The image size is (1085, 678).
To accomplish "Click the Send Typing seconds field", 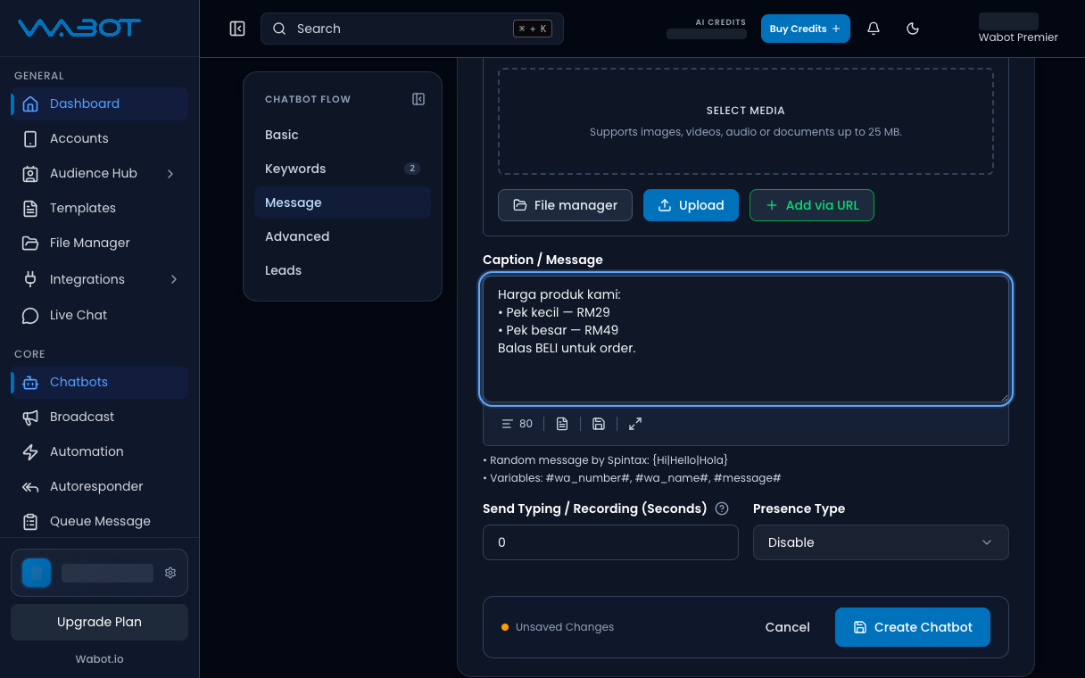I will 610,542.
